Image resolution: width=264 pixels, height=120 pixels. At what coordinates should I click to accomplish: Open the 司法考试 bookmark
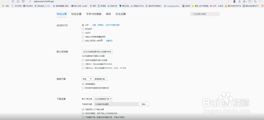[28, 6]
